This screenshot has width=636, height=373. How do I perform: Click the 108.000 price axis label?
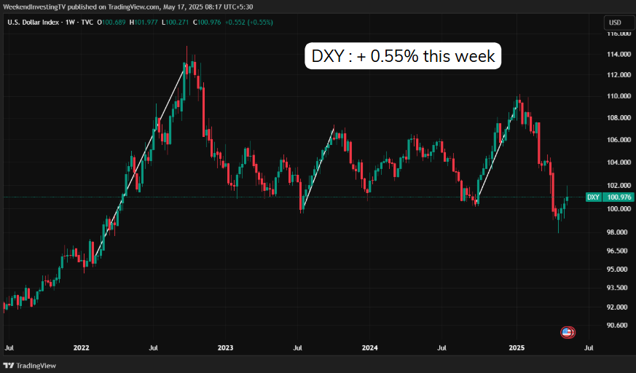[x=619, y=117]
